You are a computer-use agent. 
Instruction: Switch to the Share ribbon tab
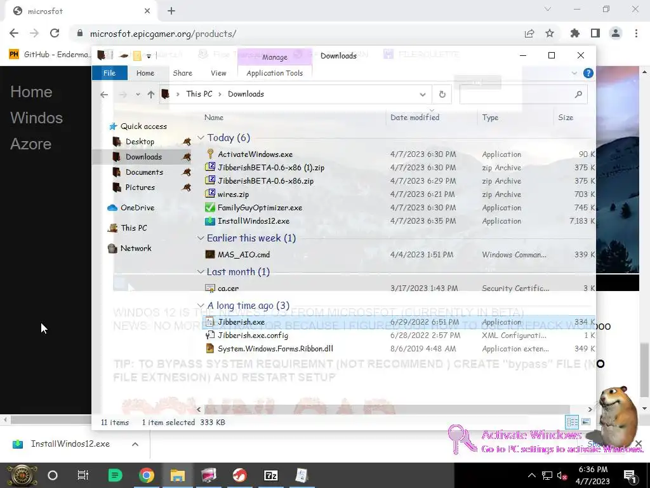click(182, 73)
